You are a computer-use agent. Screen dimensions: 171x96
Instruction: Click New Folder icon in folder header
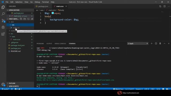[25, 19]
